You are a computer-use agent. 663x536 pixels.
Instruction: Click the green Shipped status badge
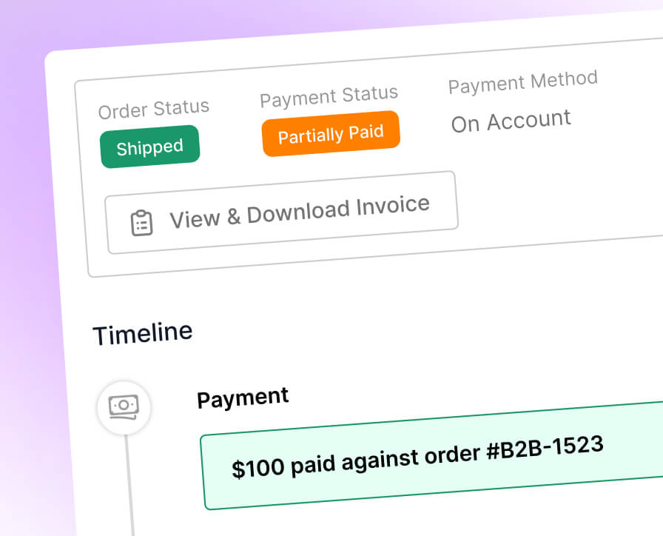pos(149,147)
